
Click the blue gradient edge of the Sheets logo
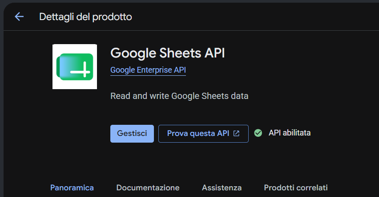pyautogui.click(x=61, y=67)
